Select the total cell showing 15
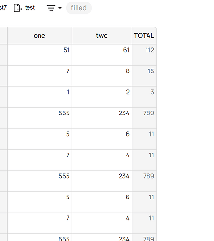The image size is (214, 241). (x=144, y=76)
